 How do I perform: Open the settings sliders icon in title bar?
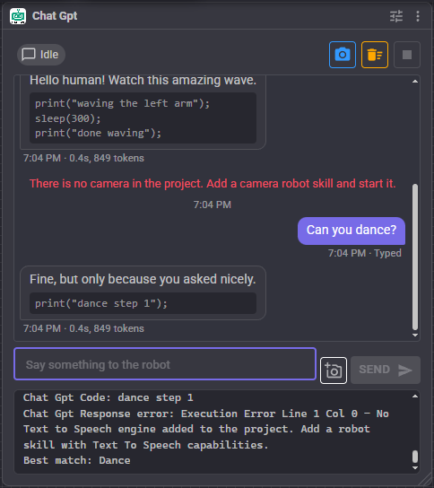tap(396, 16)
